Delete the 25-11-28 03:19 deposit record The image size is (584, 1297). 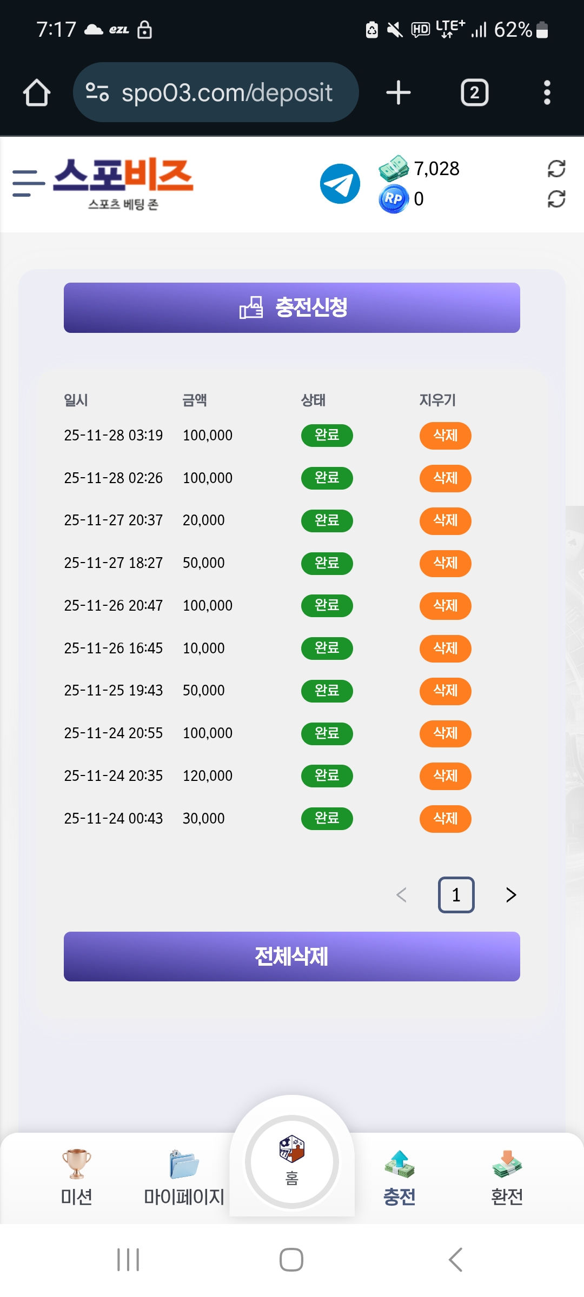click(x=445, y=436)
